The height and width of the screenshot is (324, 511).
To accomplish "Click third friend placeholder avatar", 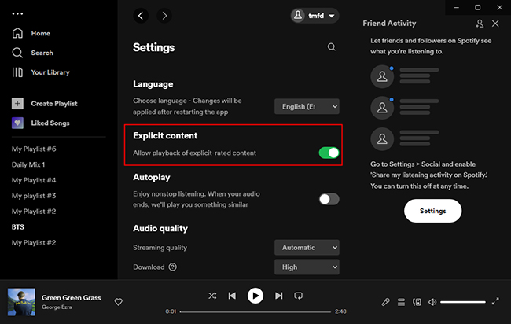I will (382, 139).
